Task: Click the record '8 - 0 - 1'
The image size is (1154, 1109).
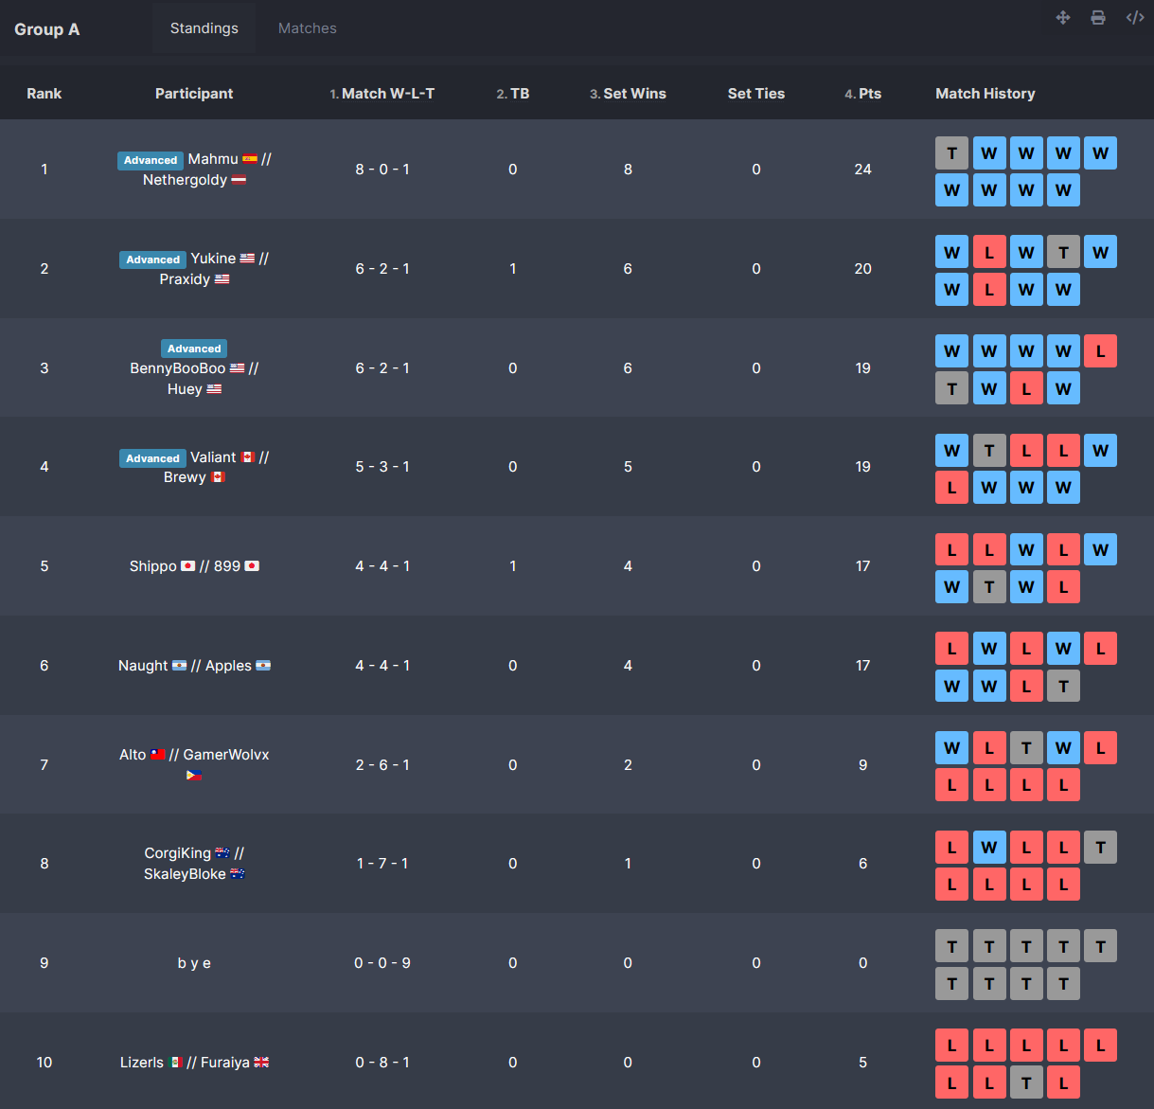Action: [x=382, y=170]
